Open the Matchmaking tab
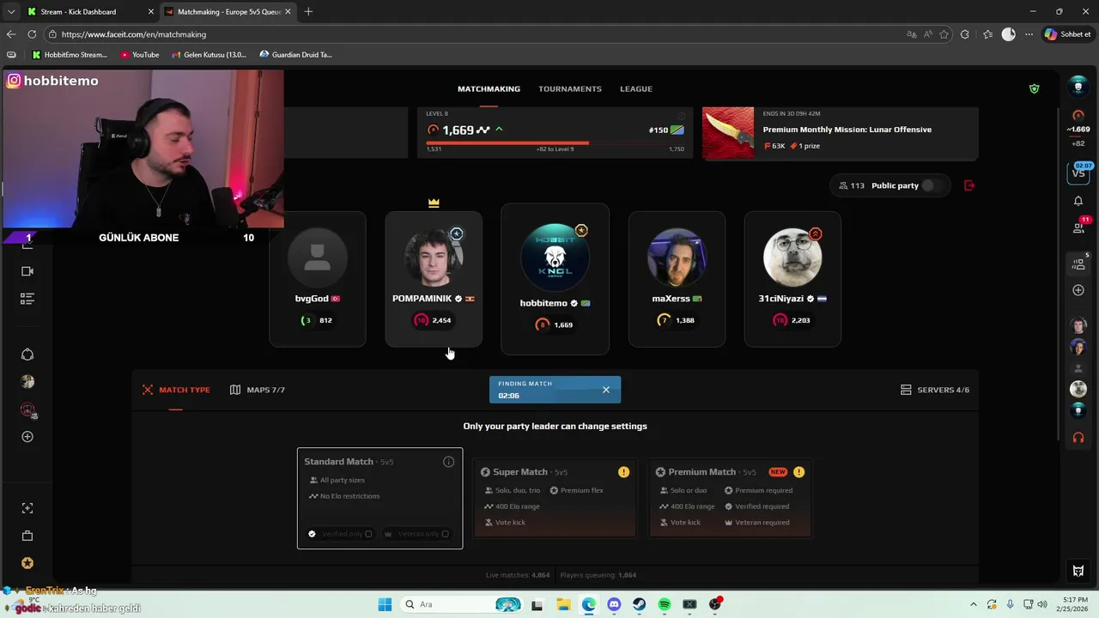This screenshot has width=1099, height=618. [x=489, y=88]
